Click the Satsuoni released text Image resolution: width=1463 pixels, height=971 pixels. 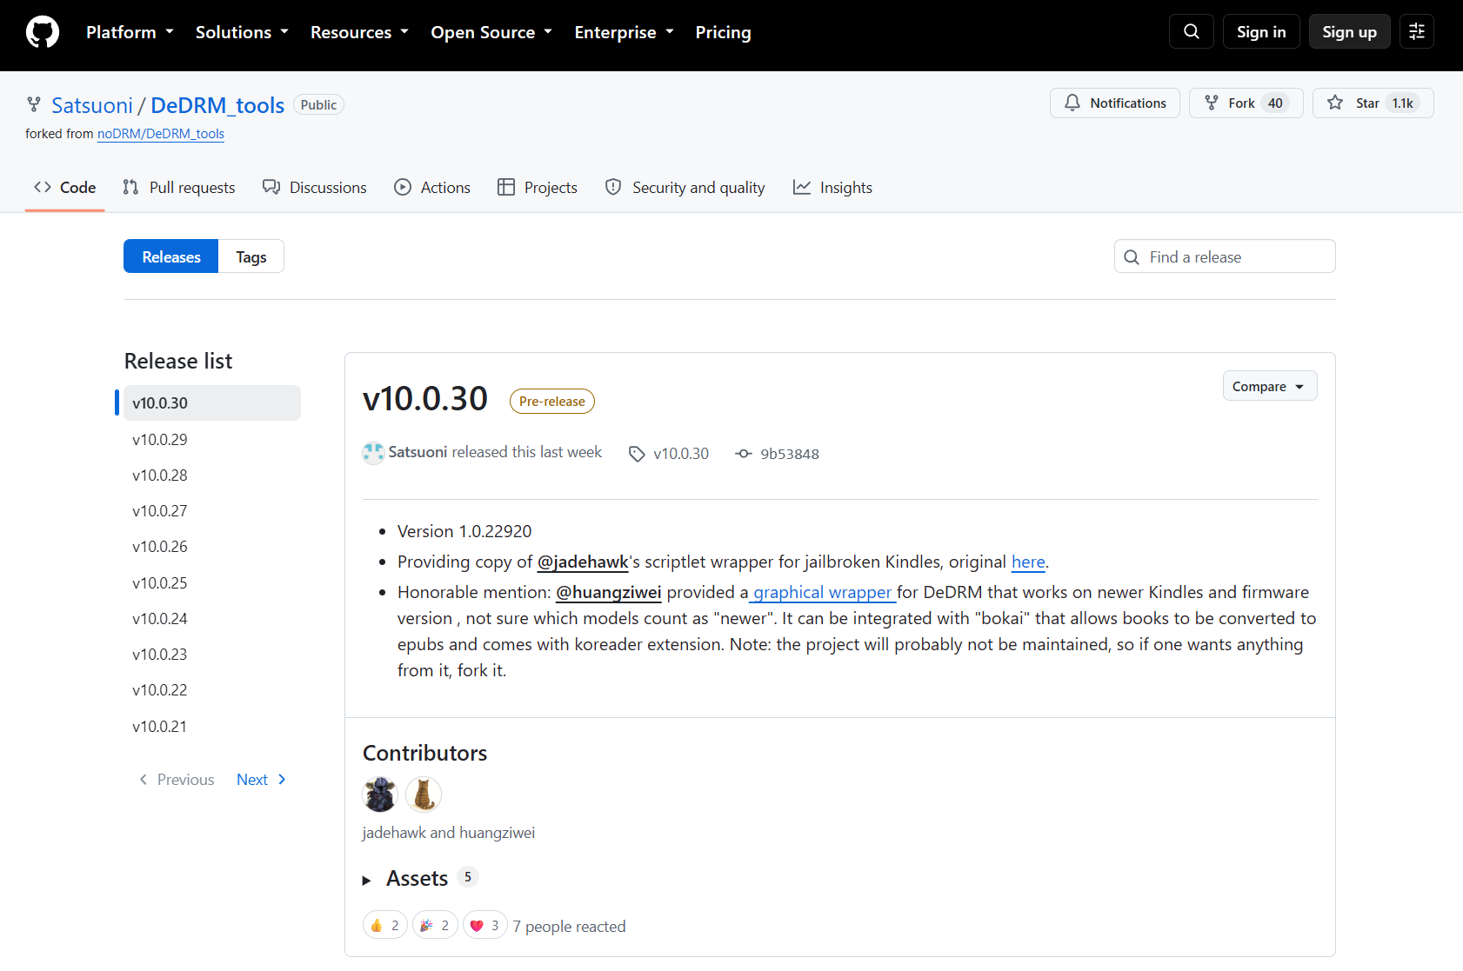pos(495,452)
